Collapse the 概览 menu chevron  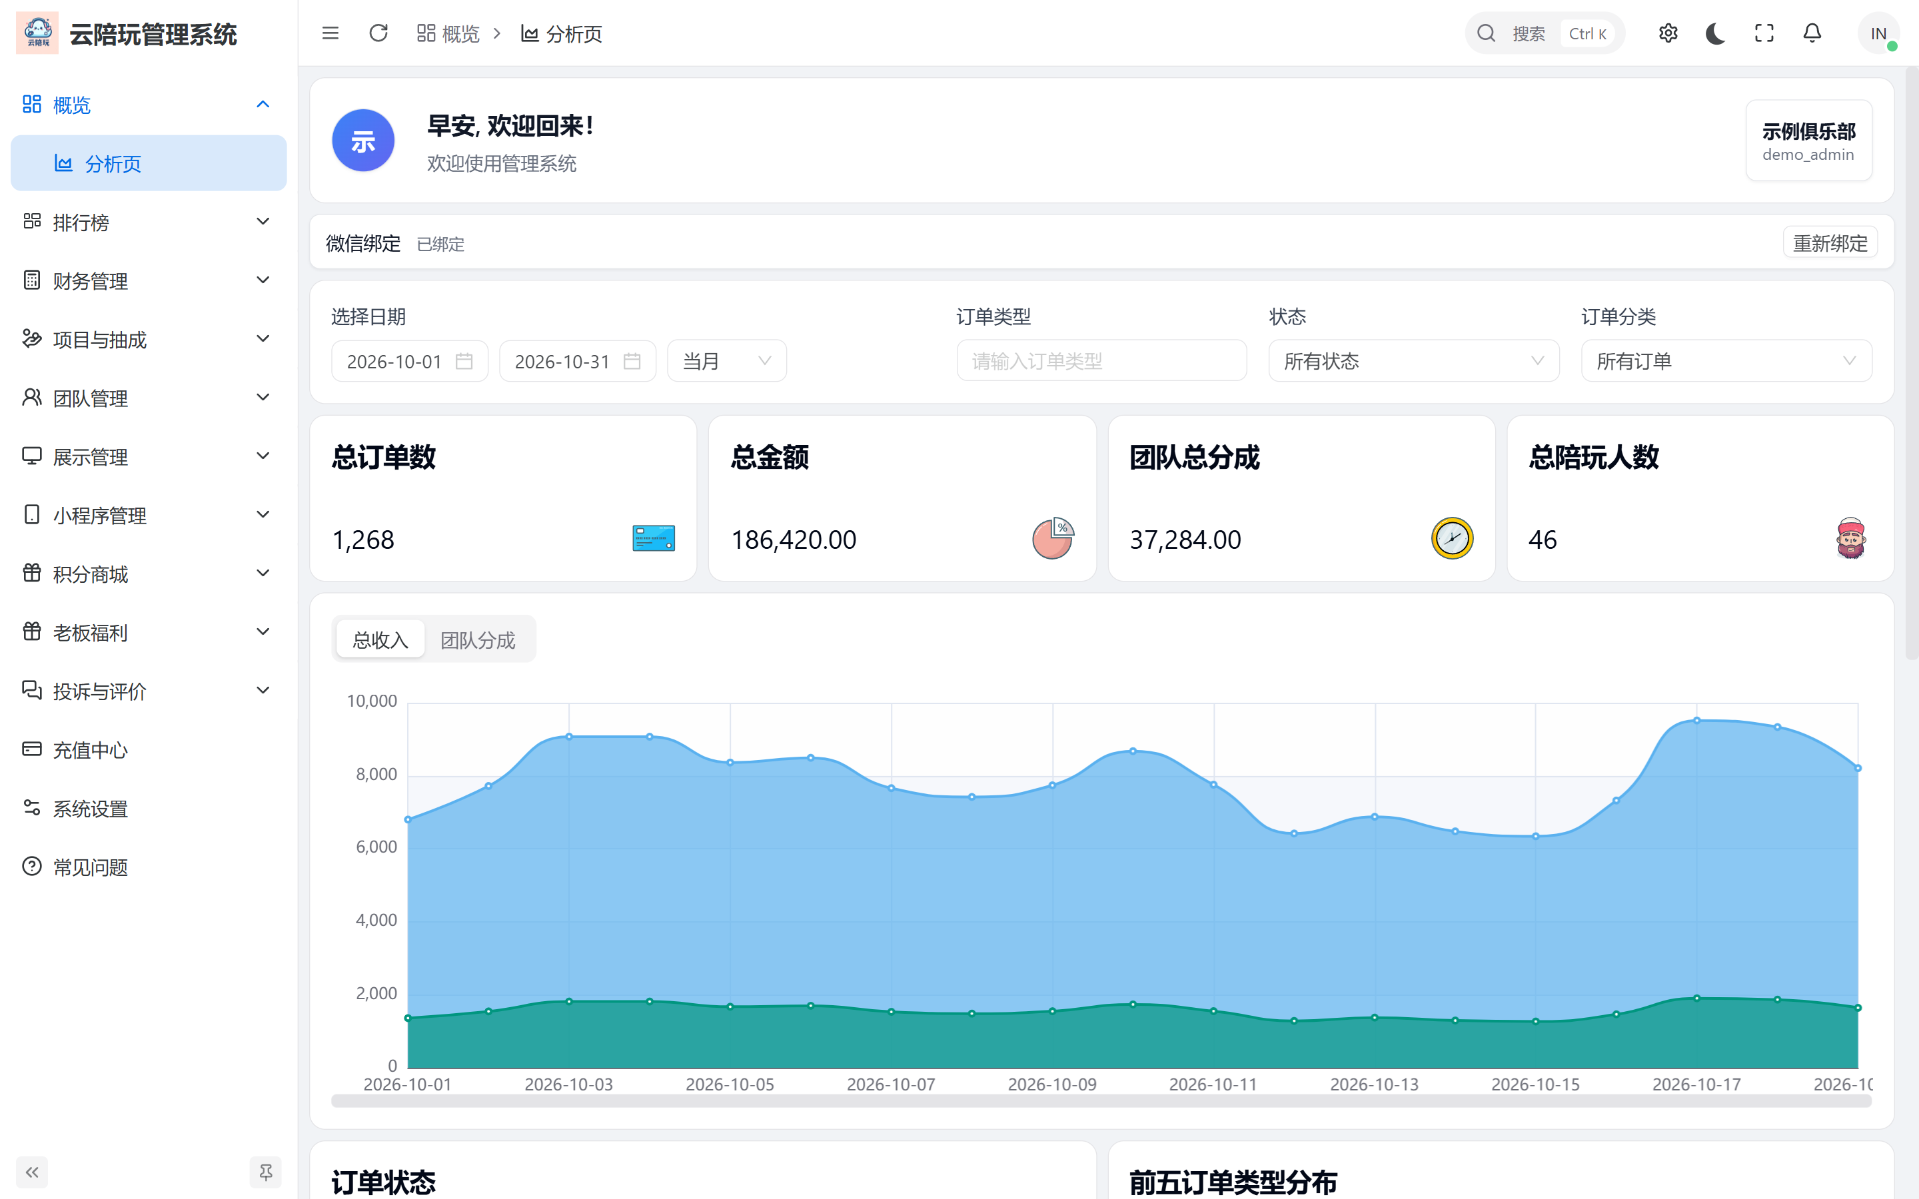coord(263,105)
